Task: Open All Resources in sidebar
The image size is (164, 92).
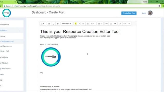Action: pos(6,46)
